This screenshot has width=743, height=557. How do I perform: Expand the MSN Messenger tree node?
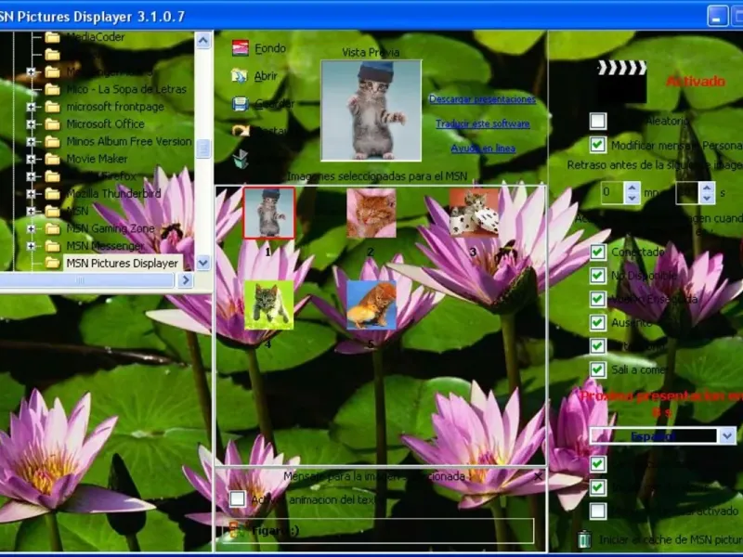click(32, 246)
